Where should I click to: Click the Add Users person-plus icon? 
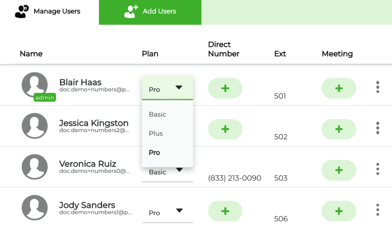(x=131, y=11)
